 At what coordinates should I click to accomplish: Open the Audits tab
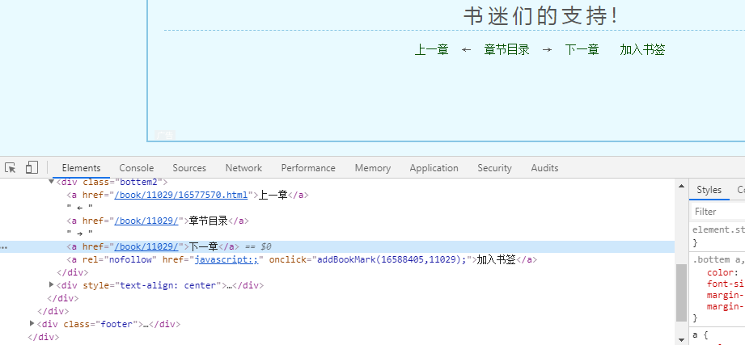pos(544,168)
